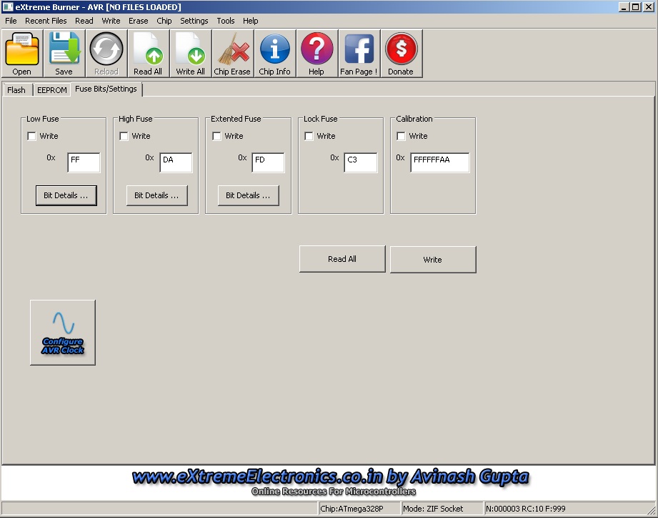Screen dimensions: 658x518
Task: Click the Donate dollar icon
Action: coord(402,54)
